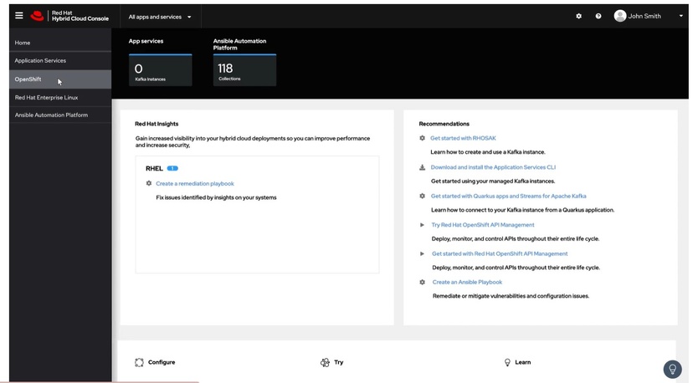693x383 pixels.
Task: Click the John Smith username text
Action: pos(644,17)
